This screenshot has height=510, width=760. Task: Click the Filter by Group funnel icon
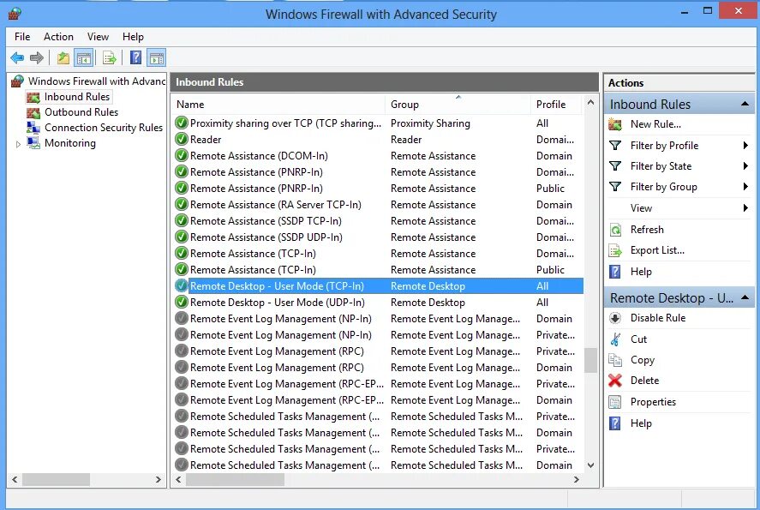point(615,187)
